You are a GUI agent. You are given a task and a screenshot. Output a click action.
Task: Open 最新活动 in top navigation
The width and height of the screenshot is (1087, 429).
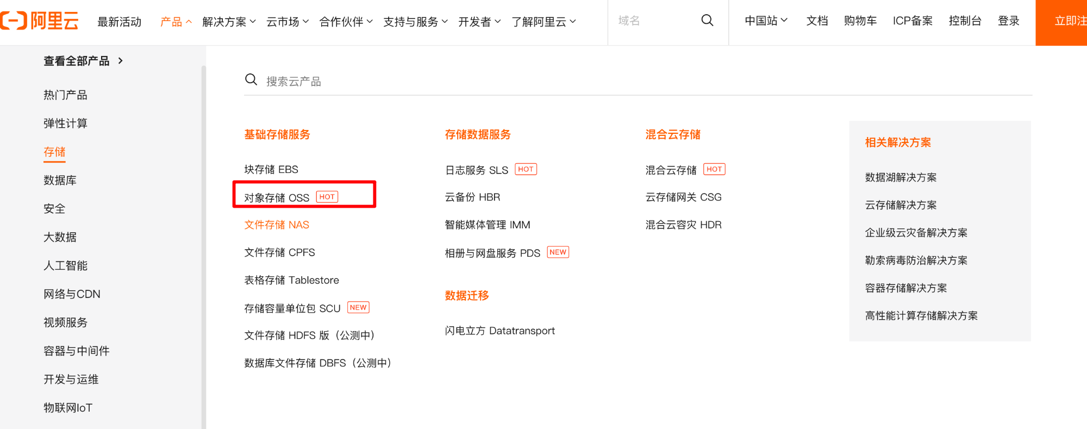119,22
